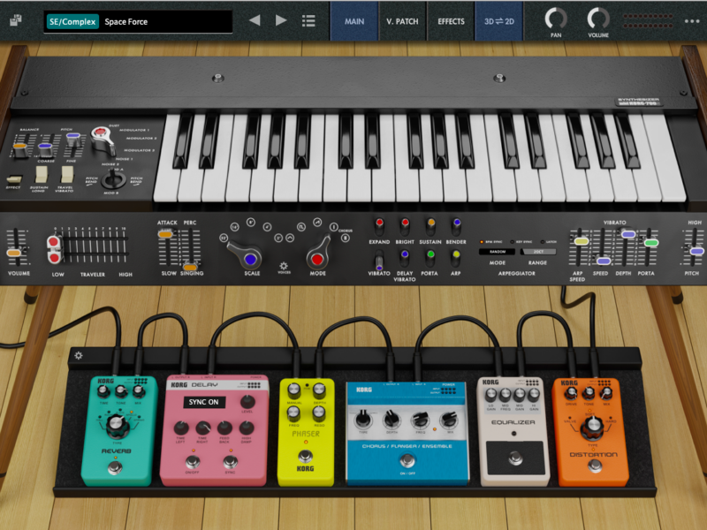707x530 pixels.
Task: Select the 32' scale footage icon
Action: (x=224, y=238)
